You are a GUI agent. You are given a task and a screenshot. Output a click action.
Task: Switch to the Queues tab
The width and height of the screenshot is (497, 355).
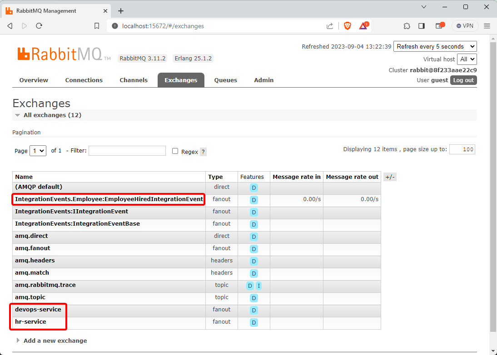[226, 80]
